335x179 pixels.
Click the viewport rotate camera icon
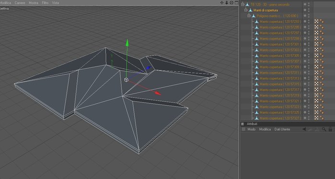(x=231, y=2)
